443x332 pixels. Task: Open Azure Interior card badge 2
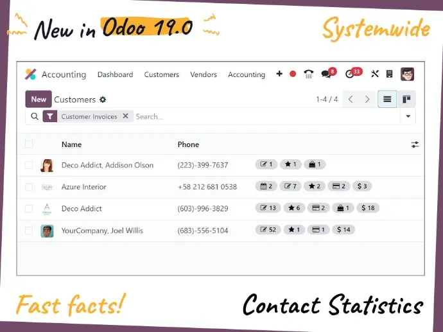tap(339, 186)
